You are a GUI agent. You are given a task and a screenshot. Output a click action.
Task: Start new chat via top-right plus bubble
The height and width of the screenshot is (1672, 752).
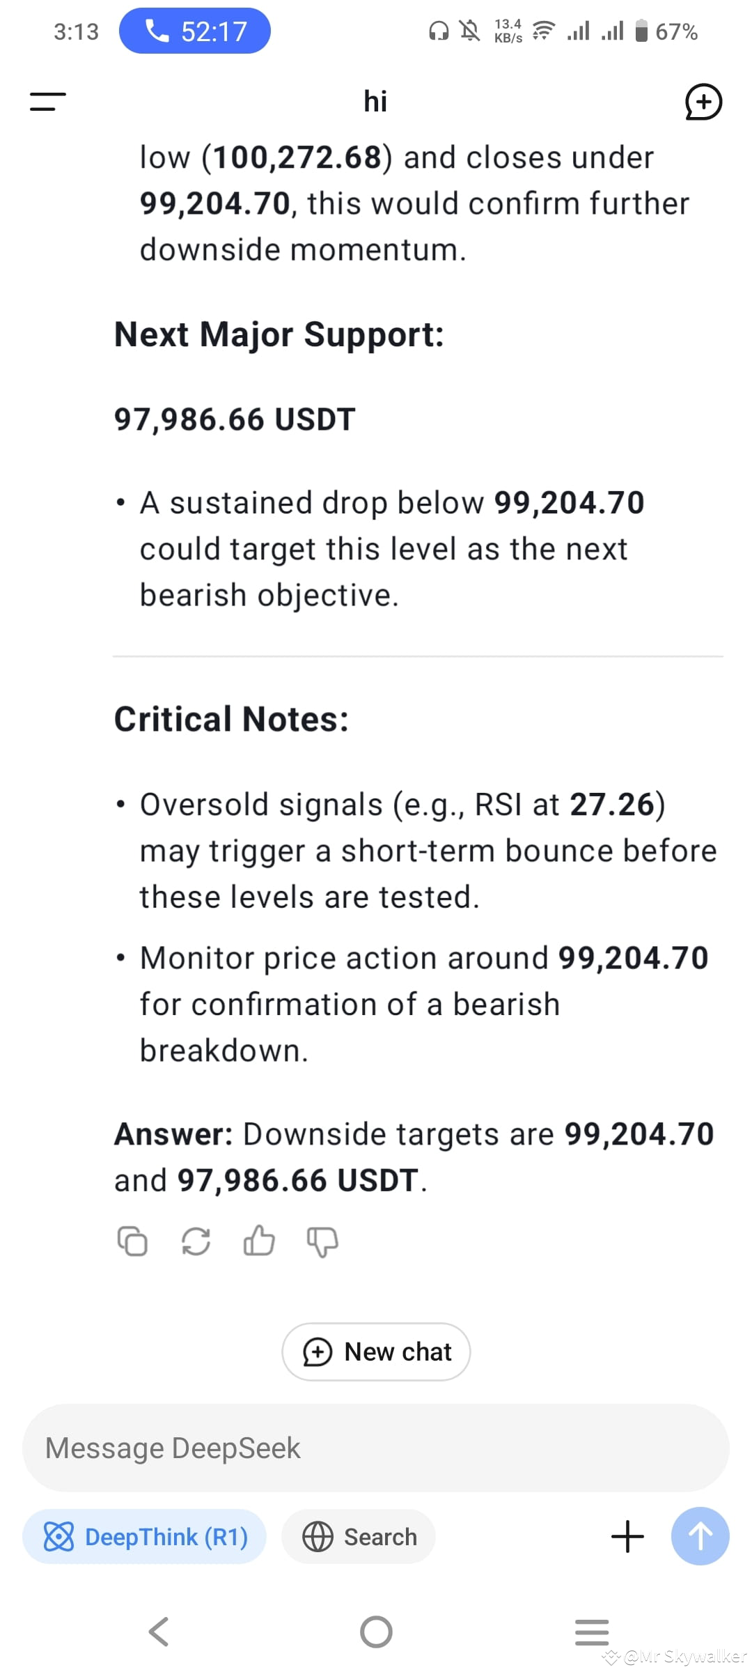click(x=703, y=102)
